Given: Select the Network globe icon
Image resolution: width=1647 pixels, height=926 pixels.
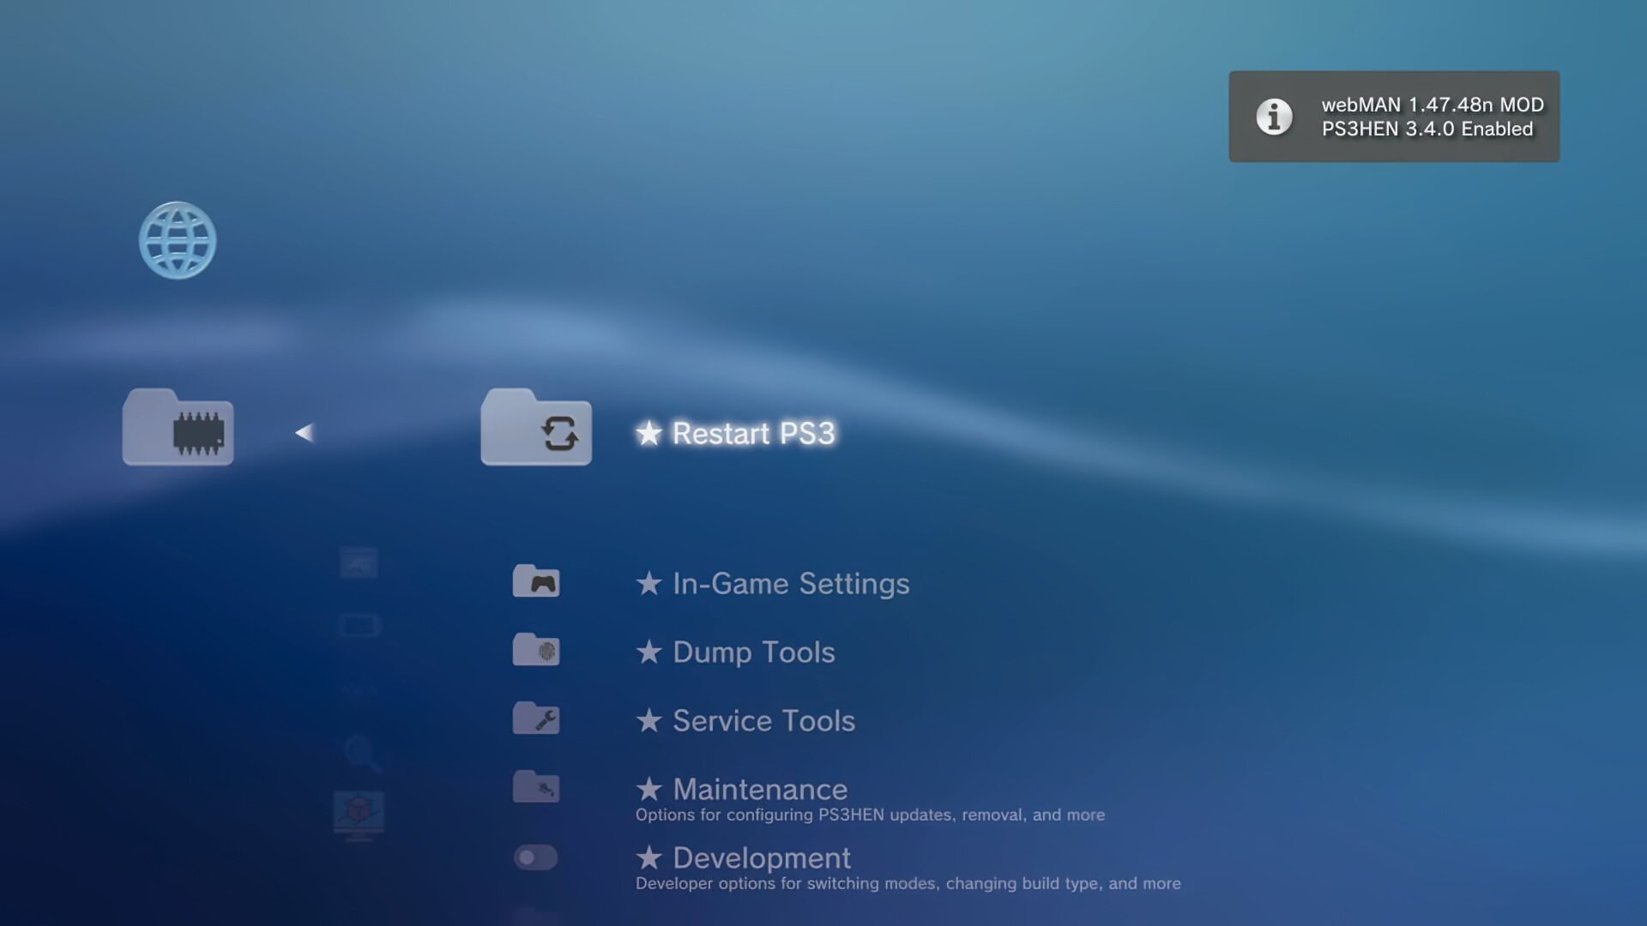Looking at the screenshot, I should (178, 240).
